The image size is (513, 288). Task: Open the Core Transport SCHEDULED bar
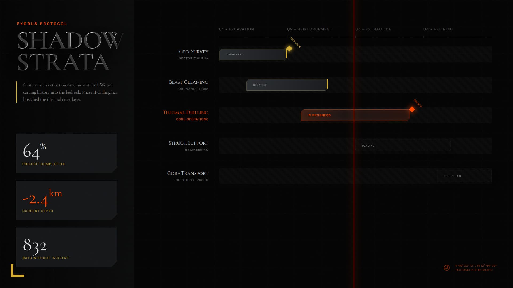(464, 176)
